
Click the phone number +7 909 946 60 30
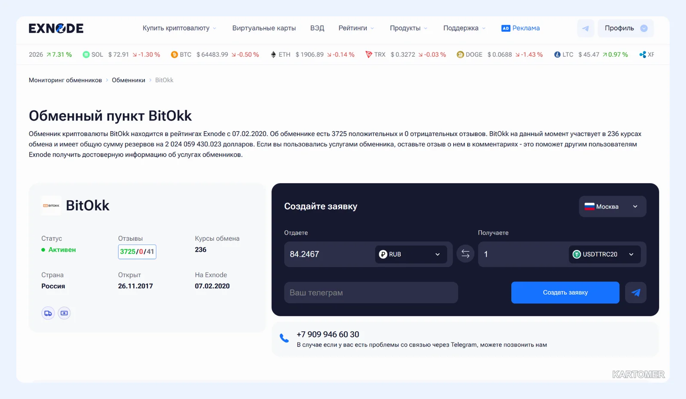click(328, 335)
